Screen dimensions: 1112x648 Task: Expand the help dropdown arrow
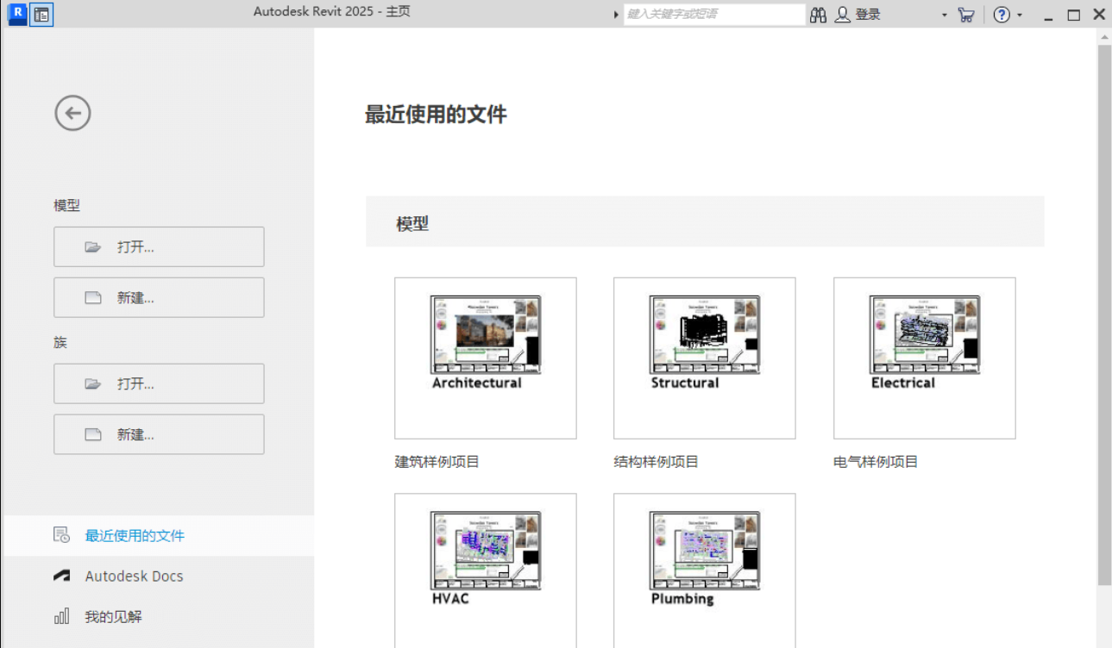(x=1020, y=16)
